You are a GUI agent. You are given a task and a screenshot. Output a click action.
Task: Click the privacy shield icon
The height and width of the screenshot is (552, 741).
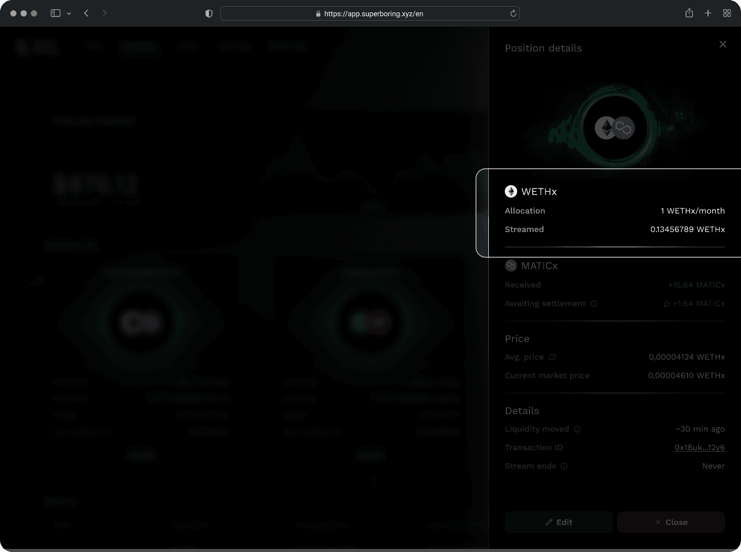pos(209,13)
